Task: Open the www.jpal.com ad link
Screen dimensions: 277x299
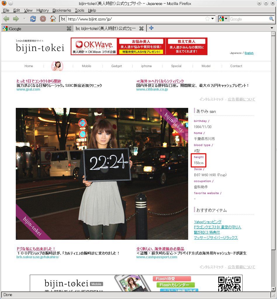Action: [x=28, y=89]
